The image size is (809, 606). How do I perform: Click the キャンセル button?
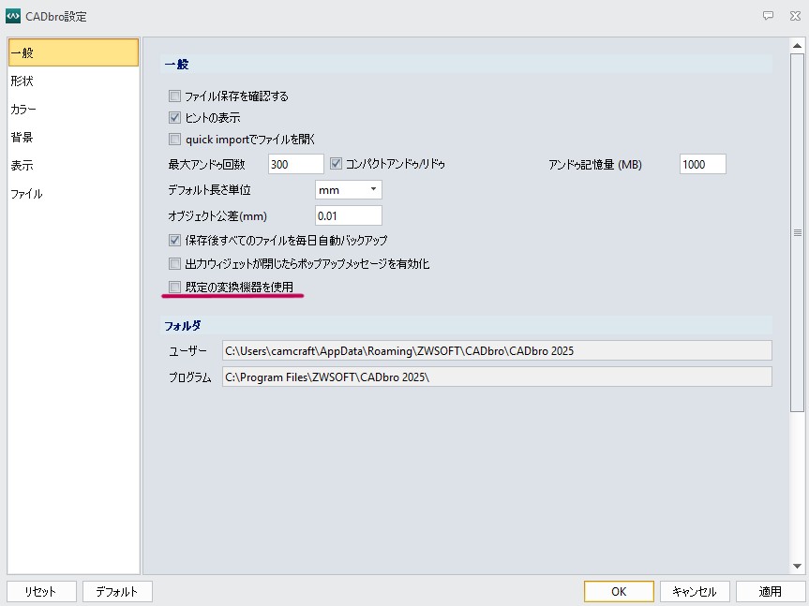695,592
